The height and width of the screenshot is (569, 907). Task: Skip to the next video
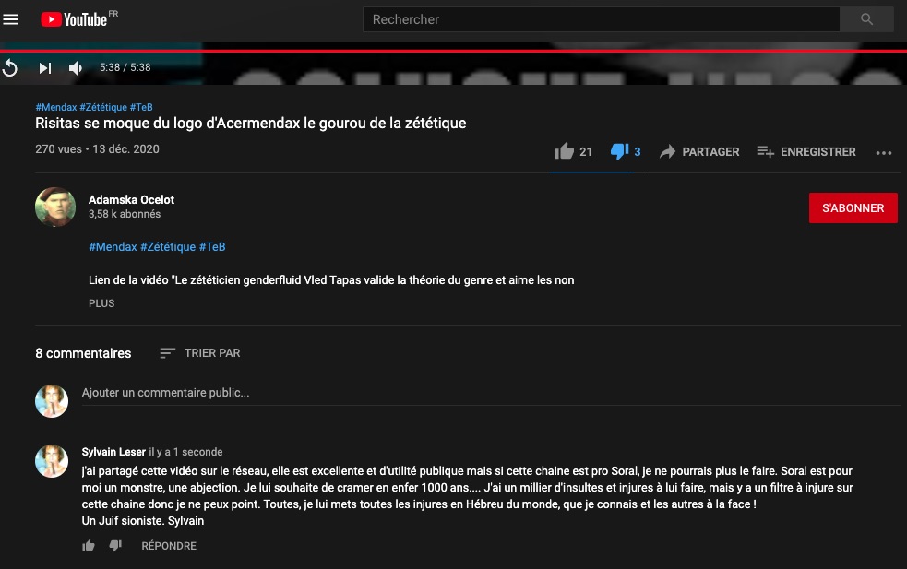[x=45, y=68]
